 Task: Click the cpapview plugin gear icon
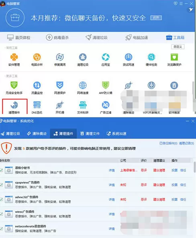[9, 185]
